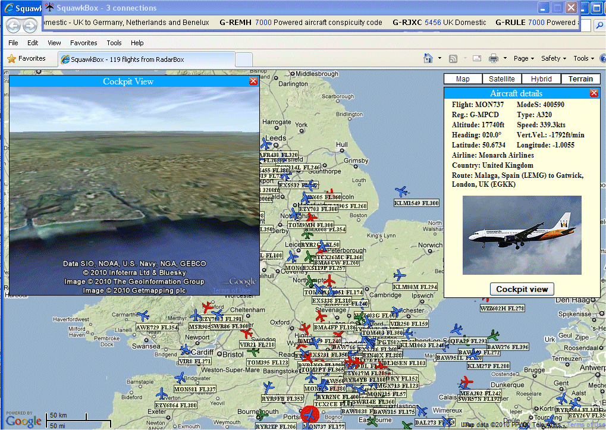Open the Edit menu
The image size is (606, 430).
pos(33,43)
